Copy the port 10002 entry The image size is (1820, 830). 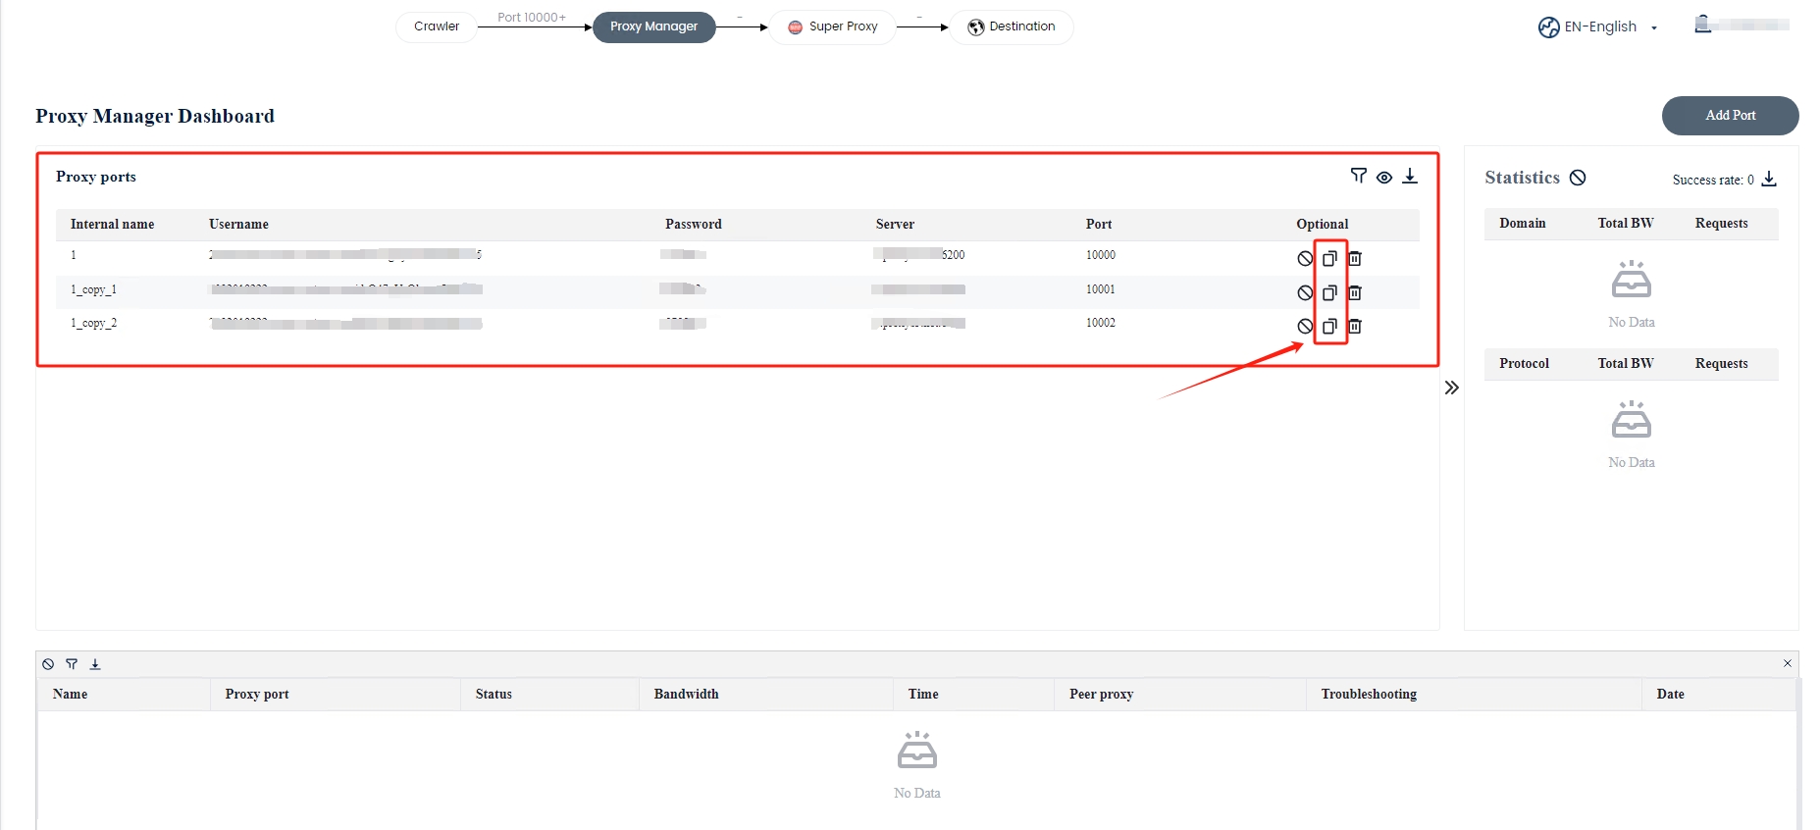tap(1329, 326)
